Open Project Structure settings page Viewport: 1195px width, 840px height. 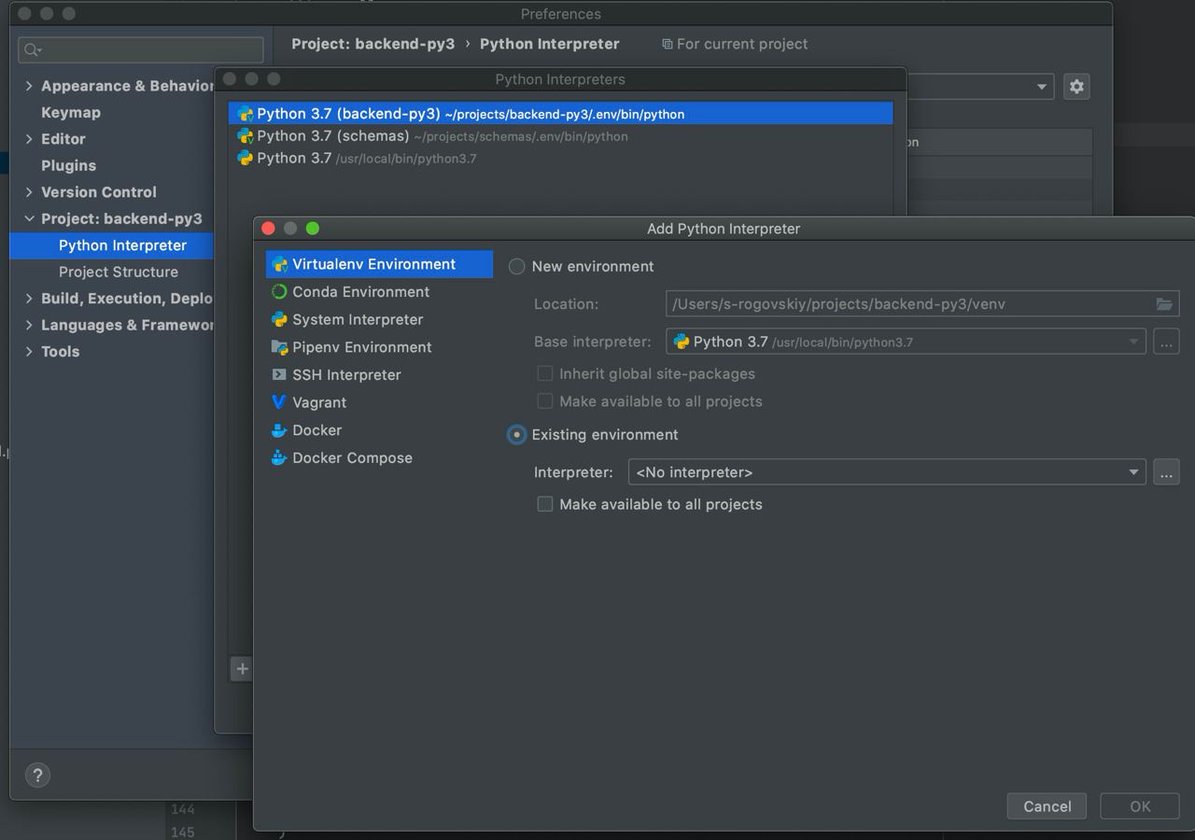click(x=119, y=273)
